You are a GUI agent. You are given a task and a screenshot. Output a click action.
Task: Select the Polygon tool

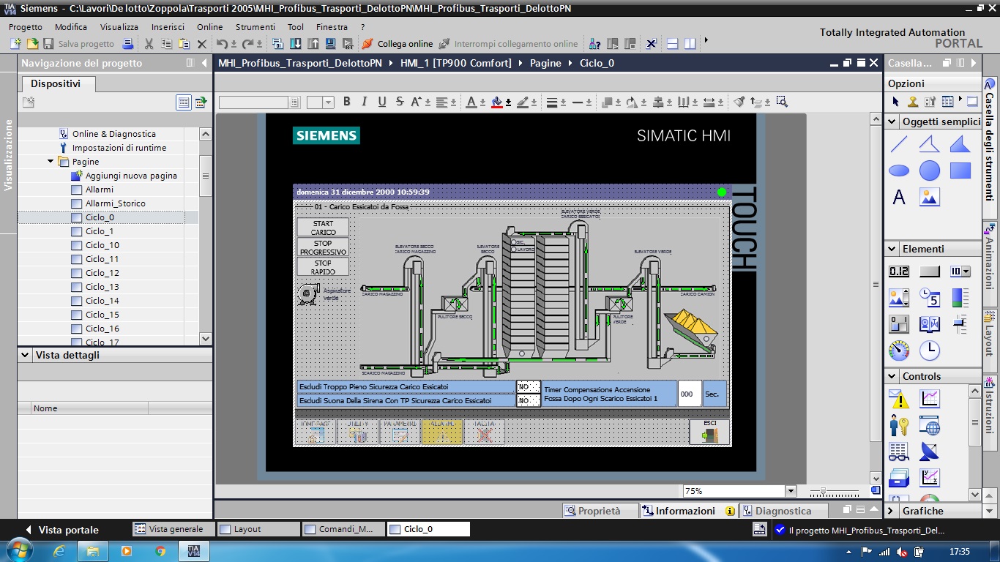click(960, 144)
